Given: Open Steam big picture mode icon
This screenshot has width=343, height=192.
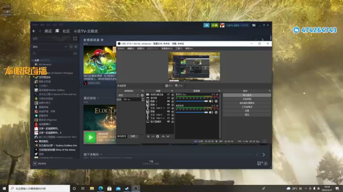Looking at the screenshot, I should pos(254,25).
